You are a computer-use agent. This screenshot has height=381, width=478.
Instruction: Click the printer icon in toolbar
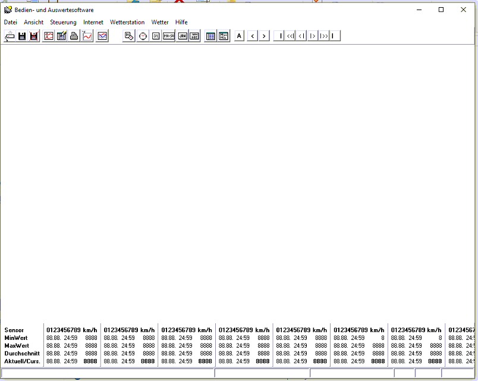click(74, 36)
